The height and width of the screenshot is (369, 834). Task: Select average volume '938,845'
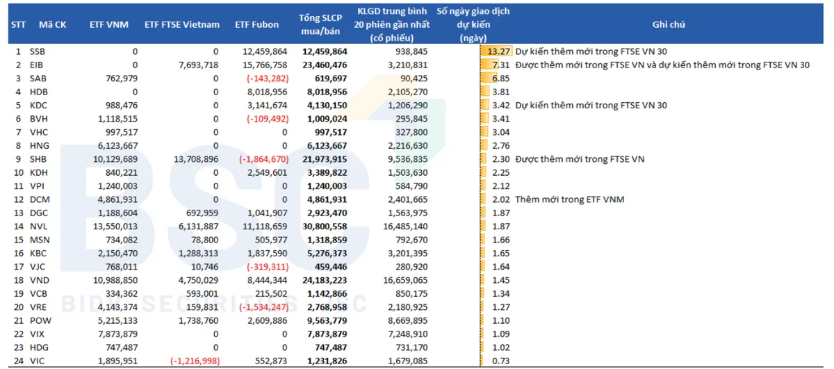[411, 51]
